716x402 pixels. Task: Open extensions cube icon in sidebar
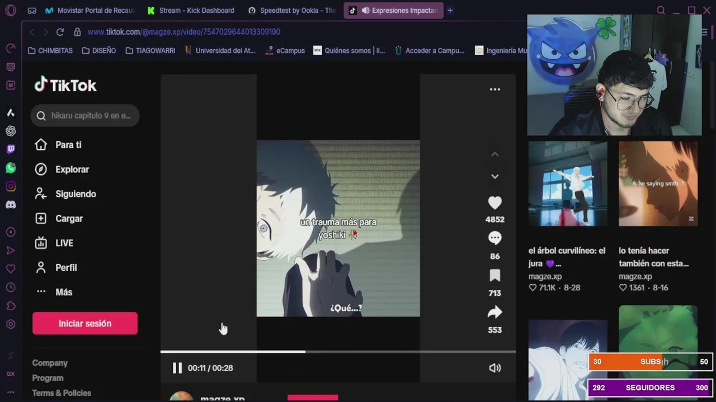click(11, 306)
